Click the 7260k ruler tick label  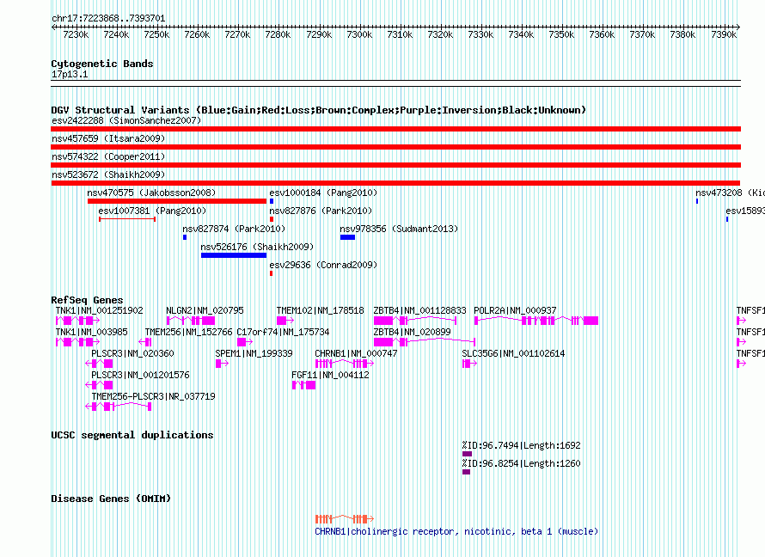[197, 34]
